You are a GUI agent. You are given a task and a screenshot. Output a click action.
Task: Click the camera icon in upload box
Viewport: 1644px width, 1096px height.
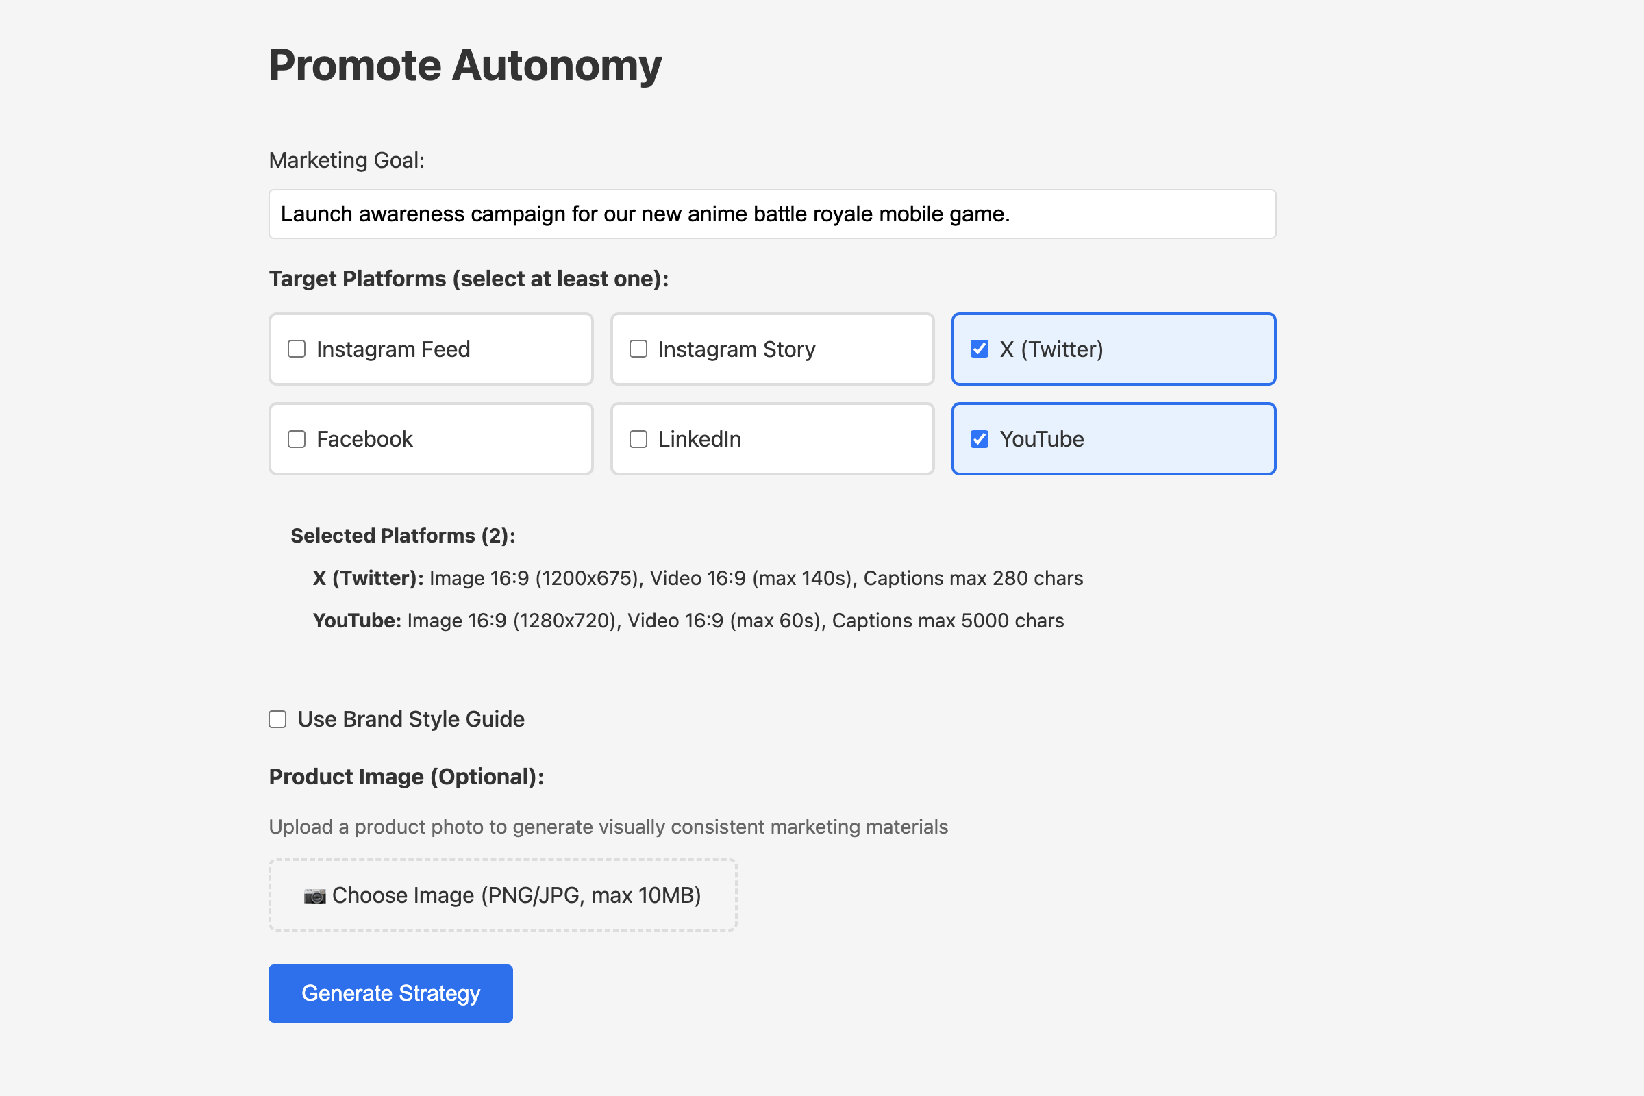click(314, 896)
